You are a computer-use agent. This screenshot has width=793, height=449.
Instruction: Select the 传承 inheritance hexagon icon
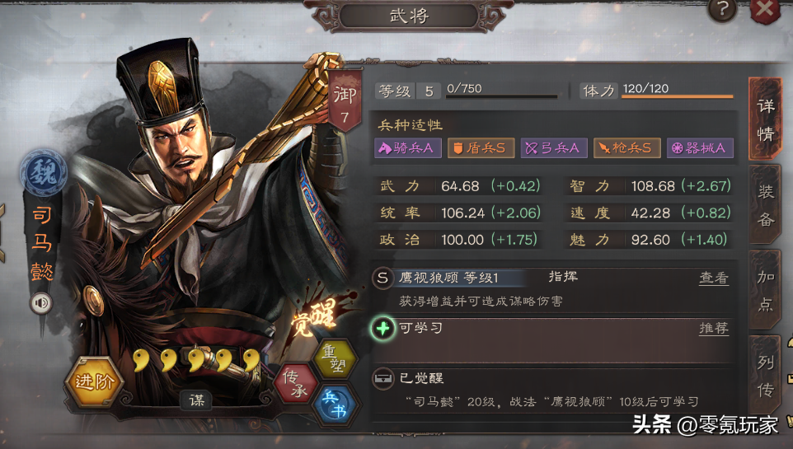point(296,383)
